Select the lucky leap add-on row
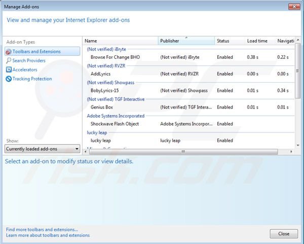The image size is (304, 244). point(189,141)
